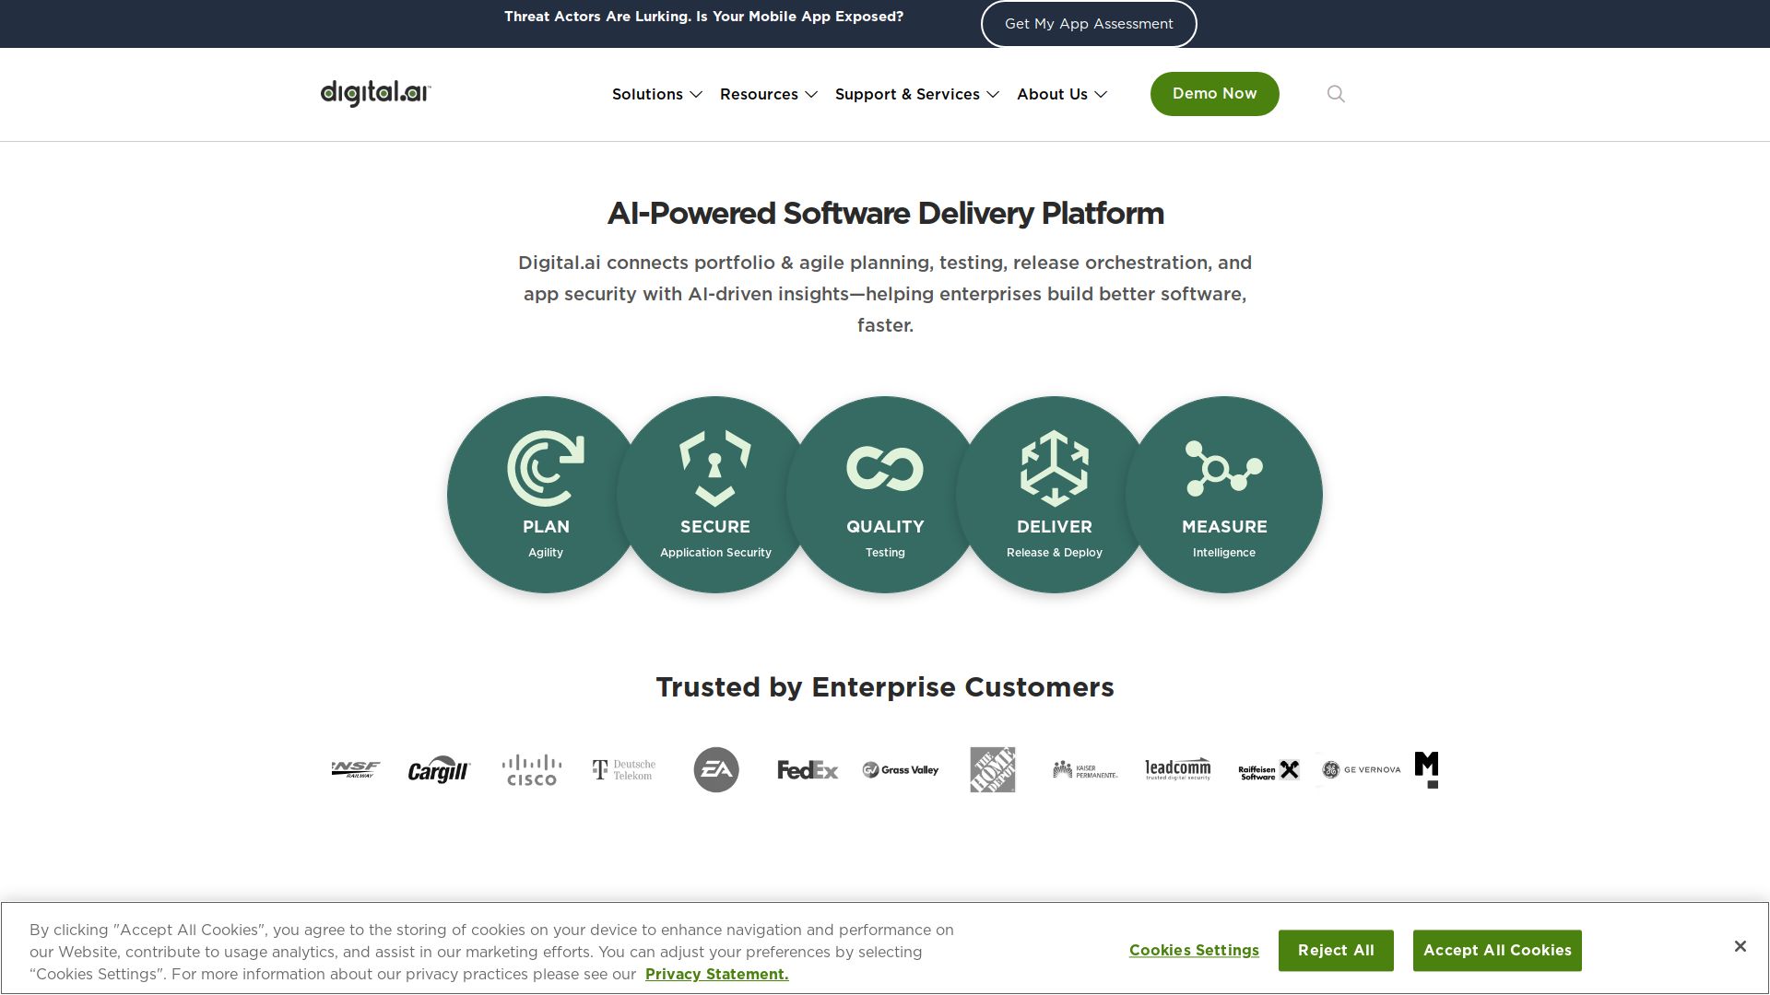Click the digital.ai logo
Viewport: 1770px width, 995px height.
pyautogui.click(x=375, y=93)
